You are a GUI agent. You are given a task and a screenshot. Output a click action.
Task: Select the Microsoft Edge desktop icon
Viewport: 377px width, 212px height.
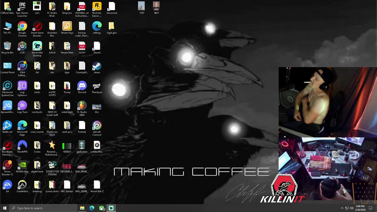point(22,129)
